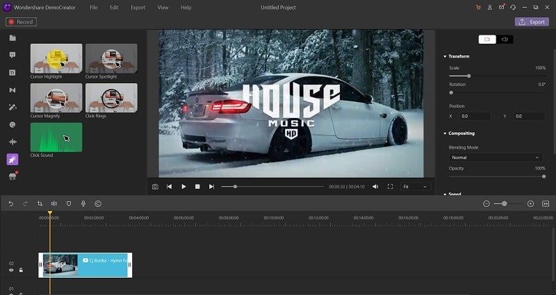Open the Export menu
The width and height of the screenshot is (556, 295).
click(x=138, y=8)
